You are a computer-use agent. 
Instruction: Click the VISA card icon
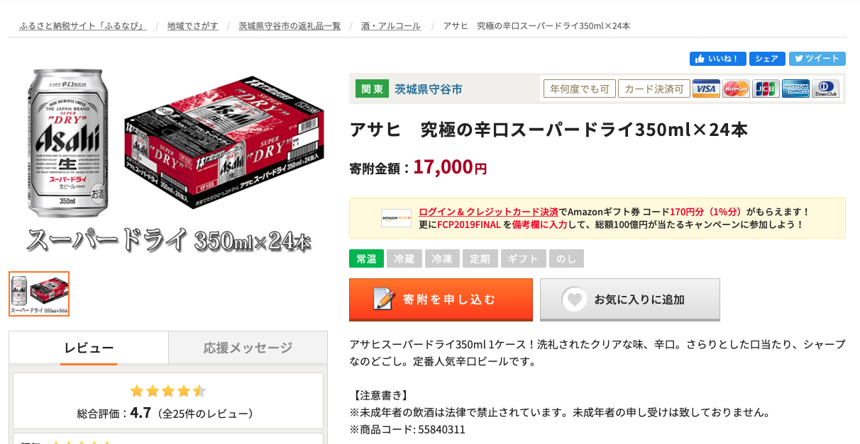[706, 89]
